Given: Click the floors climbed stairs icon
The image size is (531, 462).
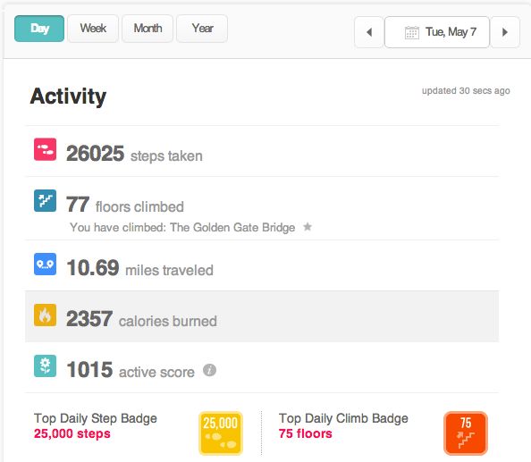Looking at the screenshot, I should (45, 201).
